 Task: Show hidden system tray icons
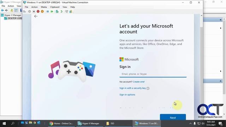click(190, 123)
